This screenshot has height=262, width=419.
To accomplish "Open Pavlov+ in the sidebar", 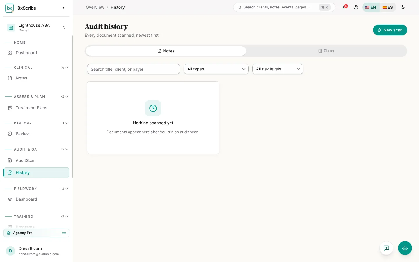I will tap(36, 134).
